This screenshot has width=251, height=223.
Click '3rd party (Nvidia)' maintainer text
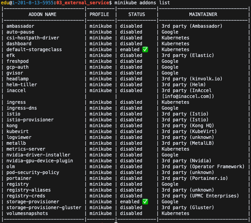click(x=186, y=160)
